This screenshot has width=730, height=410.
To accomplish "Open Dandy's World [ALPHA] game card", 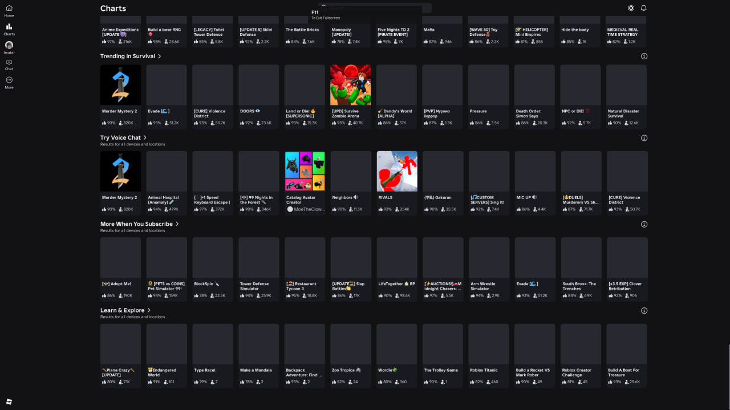I will click(396, 96).
